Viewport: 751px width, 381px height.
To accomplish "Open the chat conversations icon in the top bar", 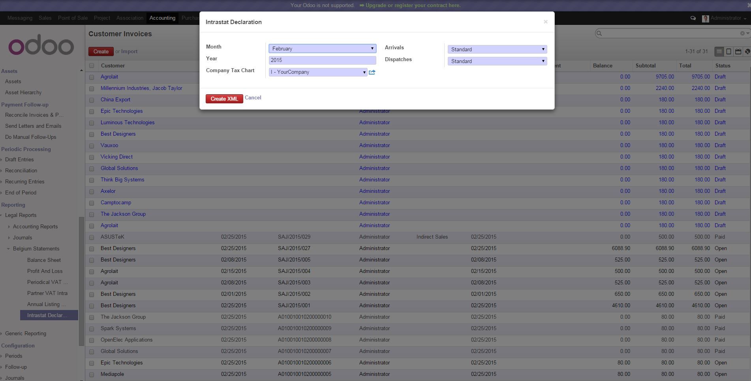I will (x=693, y=18).
